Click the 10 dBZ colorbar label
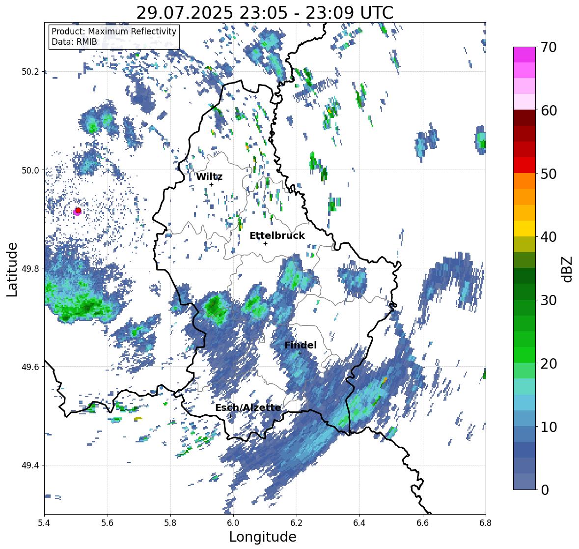 (x=548, y=427)
